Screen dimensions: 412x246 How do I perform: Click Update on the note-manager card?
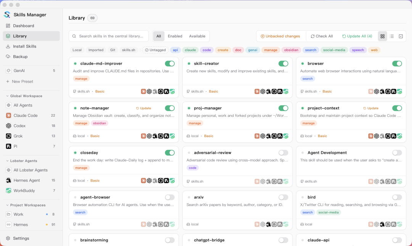click(144, 108)
